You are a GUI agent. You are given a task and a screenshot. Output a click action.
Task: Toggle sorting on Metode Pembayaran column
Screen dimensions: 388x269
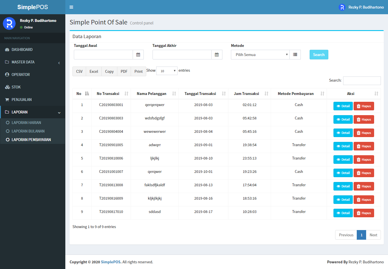322,93
